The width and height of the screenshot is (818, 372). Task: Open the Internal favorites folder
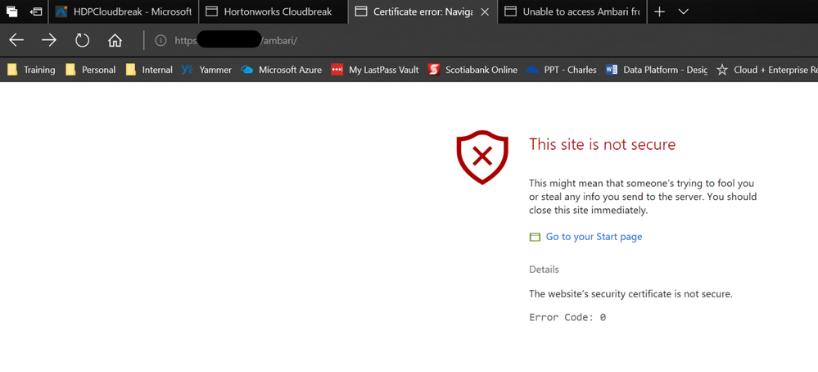149,70
